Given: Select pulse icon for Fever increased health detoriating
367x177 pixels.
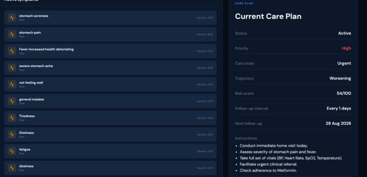Looking at the screenshot, I should (12, 51).
